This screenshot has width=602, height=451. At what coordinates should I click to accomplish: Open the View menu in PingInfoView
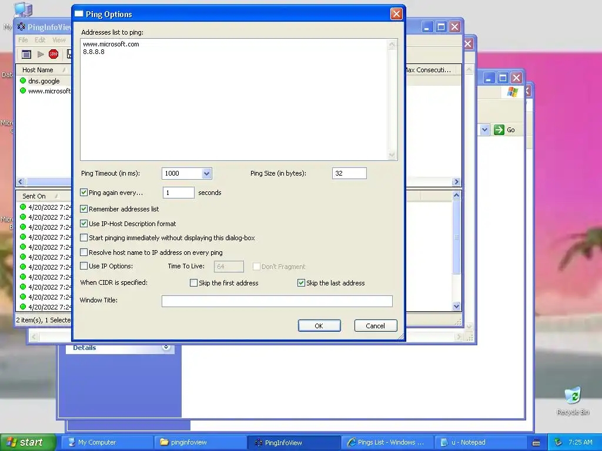tap(59, 40)
